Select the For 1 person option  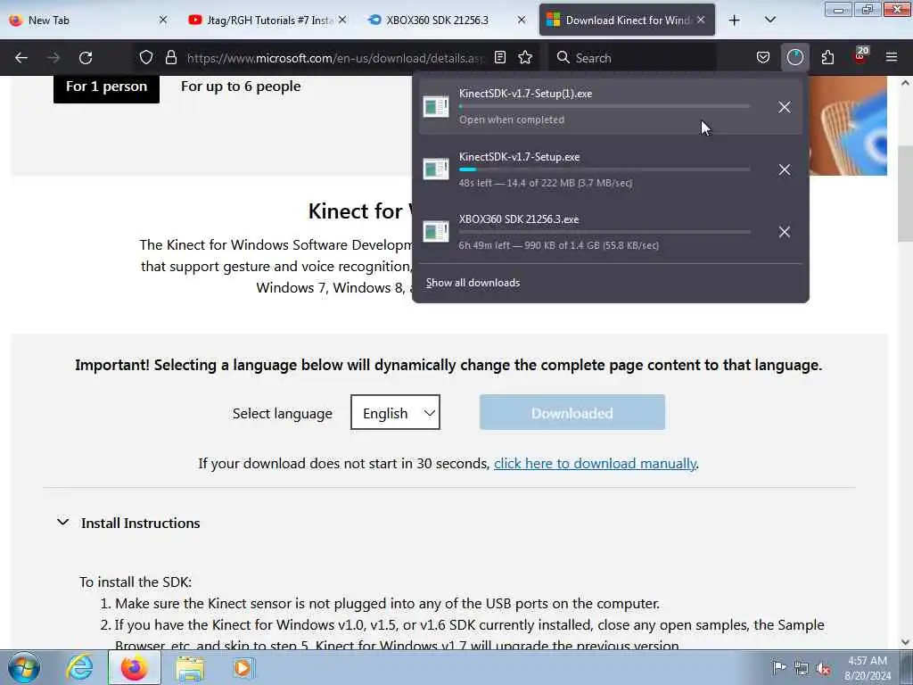click(107, 87)
